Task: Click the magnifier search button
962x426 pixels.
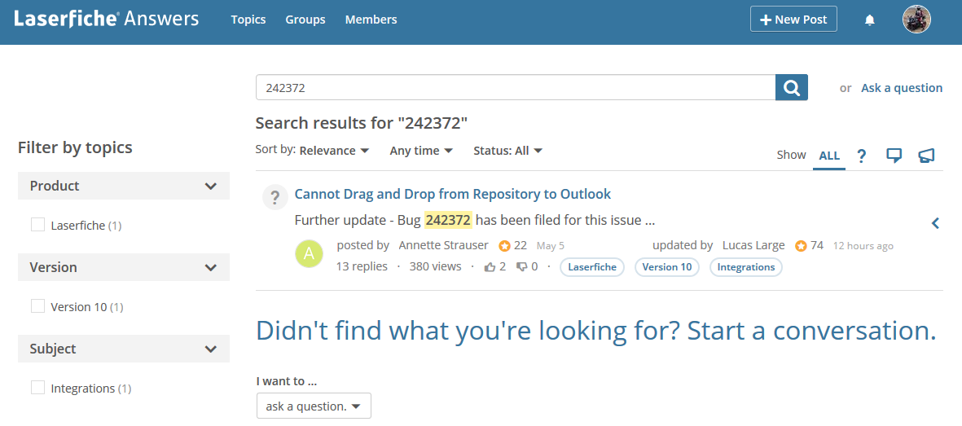Action: [792, 88]
